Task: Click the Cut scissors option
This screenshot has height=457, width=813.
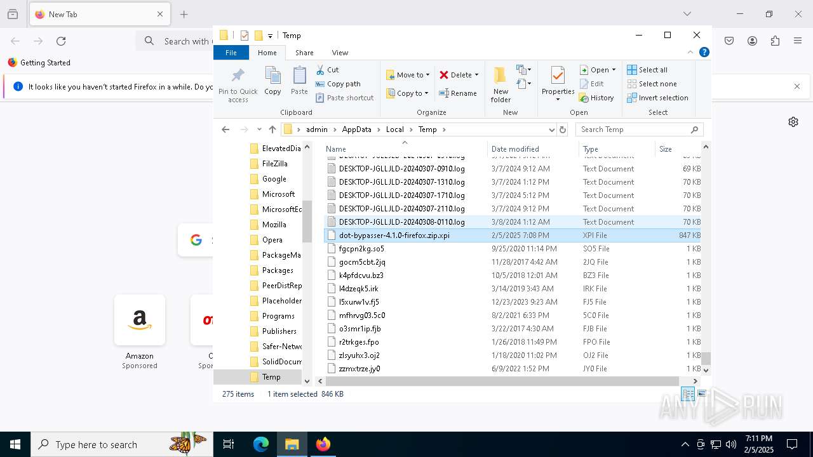Action: [x=327, y=70]
